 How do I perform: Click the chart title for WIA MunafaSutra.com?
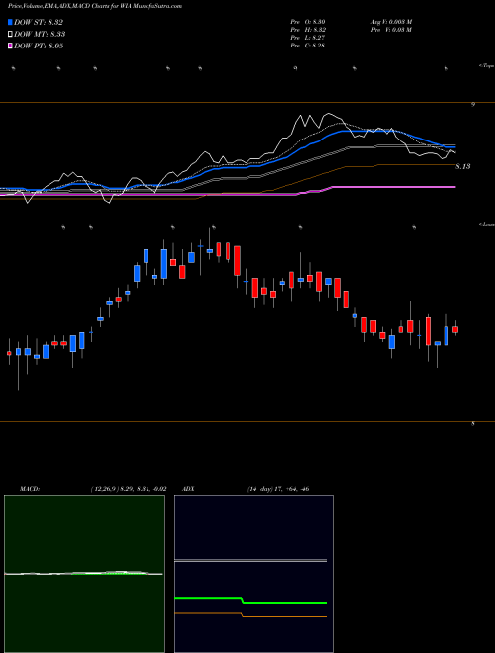tap(95, 7)
